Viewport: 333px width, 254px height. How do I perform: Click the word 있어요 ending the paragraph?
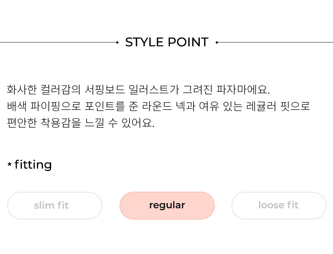click(x=138, y=123)
